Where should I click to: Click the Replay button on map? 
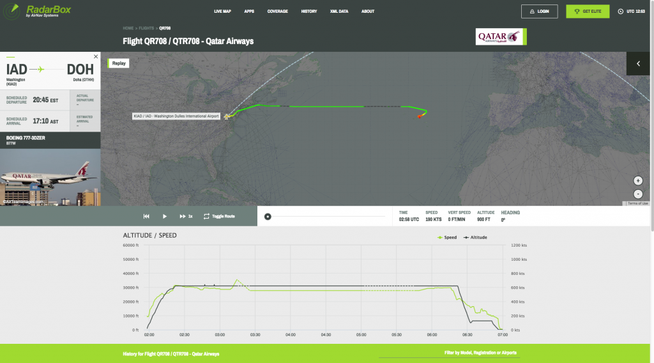click(118, 63)
